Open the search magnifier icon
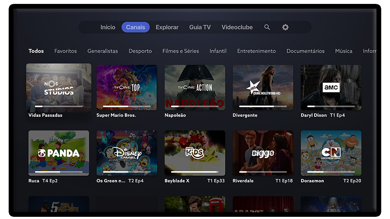This screenshot has height=219, width=390. pos(267,27)
